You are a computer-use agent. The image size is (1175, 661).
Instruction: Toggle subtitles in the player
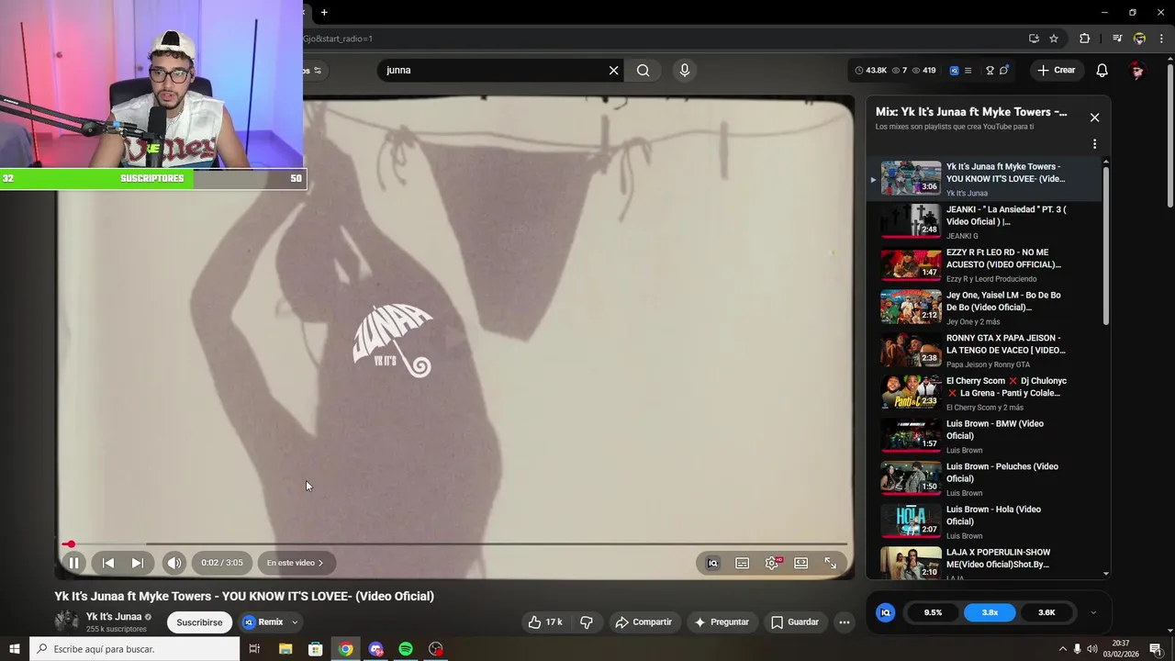point(742,563)
